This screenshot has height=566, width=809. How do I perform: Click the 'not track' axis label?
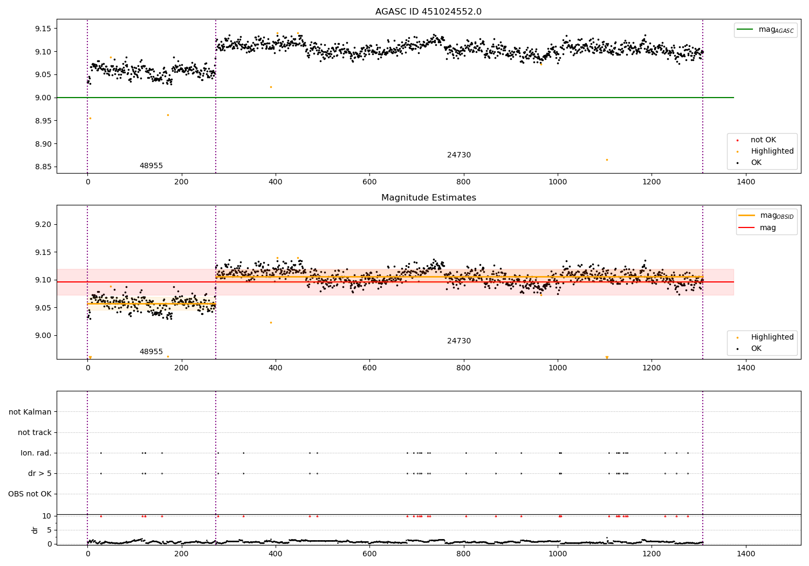point(35,432)
